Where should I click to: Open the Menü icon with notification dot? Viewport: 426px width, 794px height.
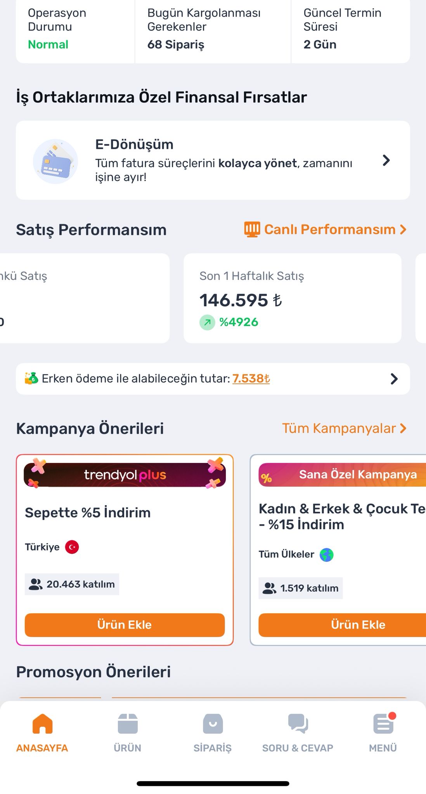[x=384, y=723]
